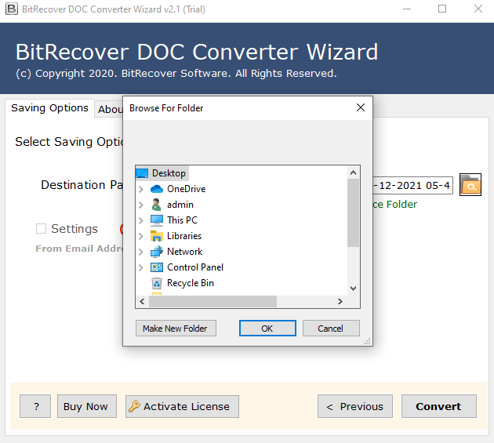Select the Recycle Bin icon
The height and width of the screenshot is (443, 494).
point(156,283)
